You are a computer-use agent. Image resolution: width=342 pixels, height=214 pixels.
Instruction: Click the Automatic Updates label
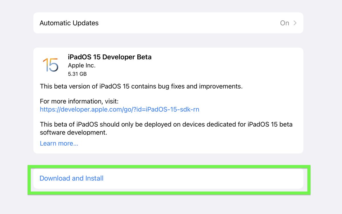pyautogui.click(x=69, y=23)
